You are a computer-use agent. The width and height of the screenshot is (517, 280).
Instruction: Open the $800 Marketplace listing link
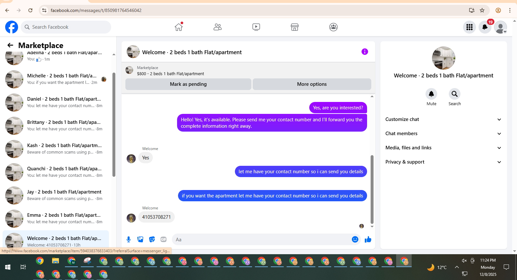pyautogui.click(x=170, y=74)
